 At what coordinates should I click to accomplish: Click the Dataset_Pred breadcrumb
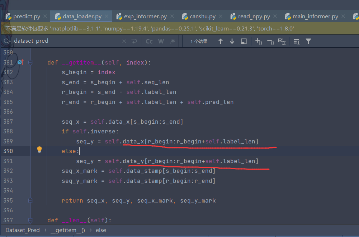coord(22,230)
